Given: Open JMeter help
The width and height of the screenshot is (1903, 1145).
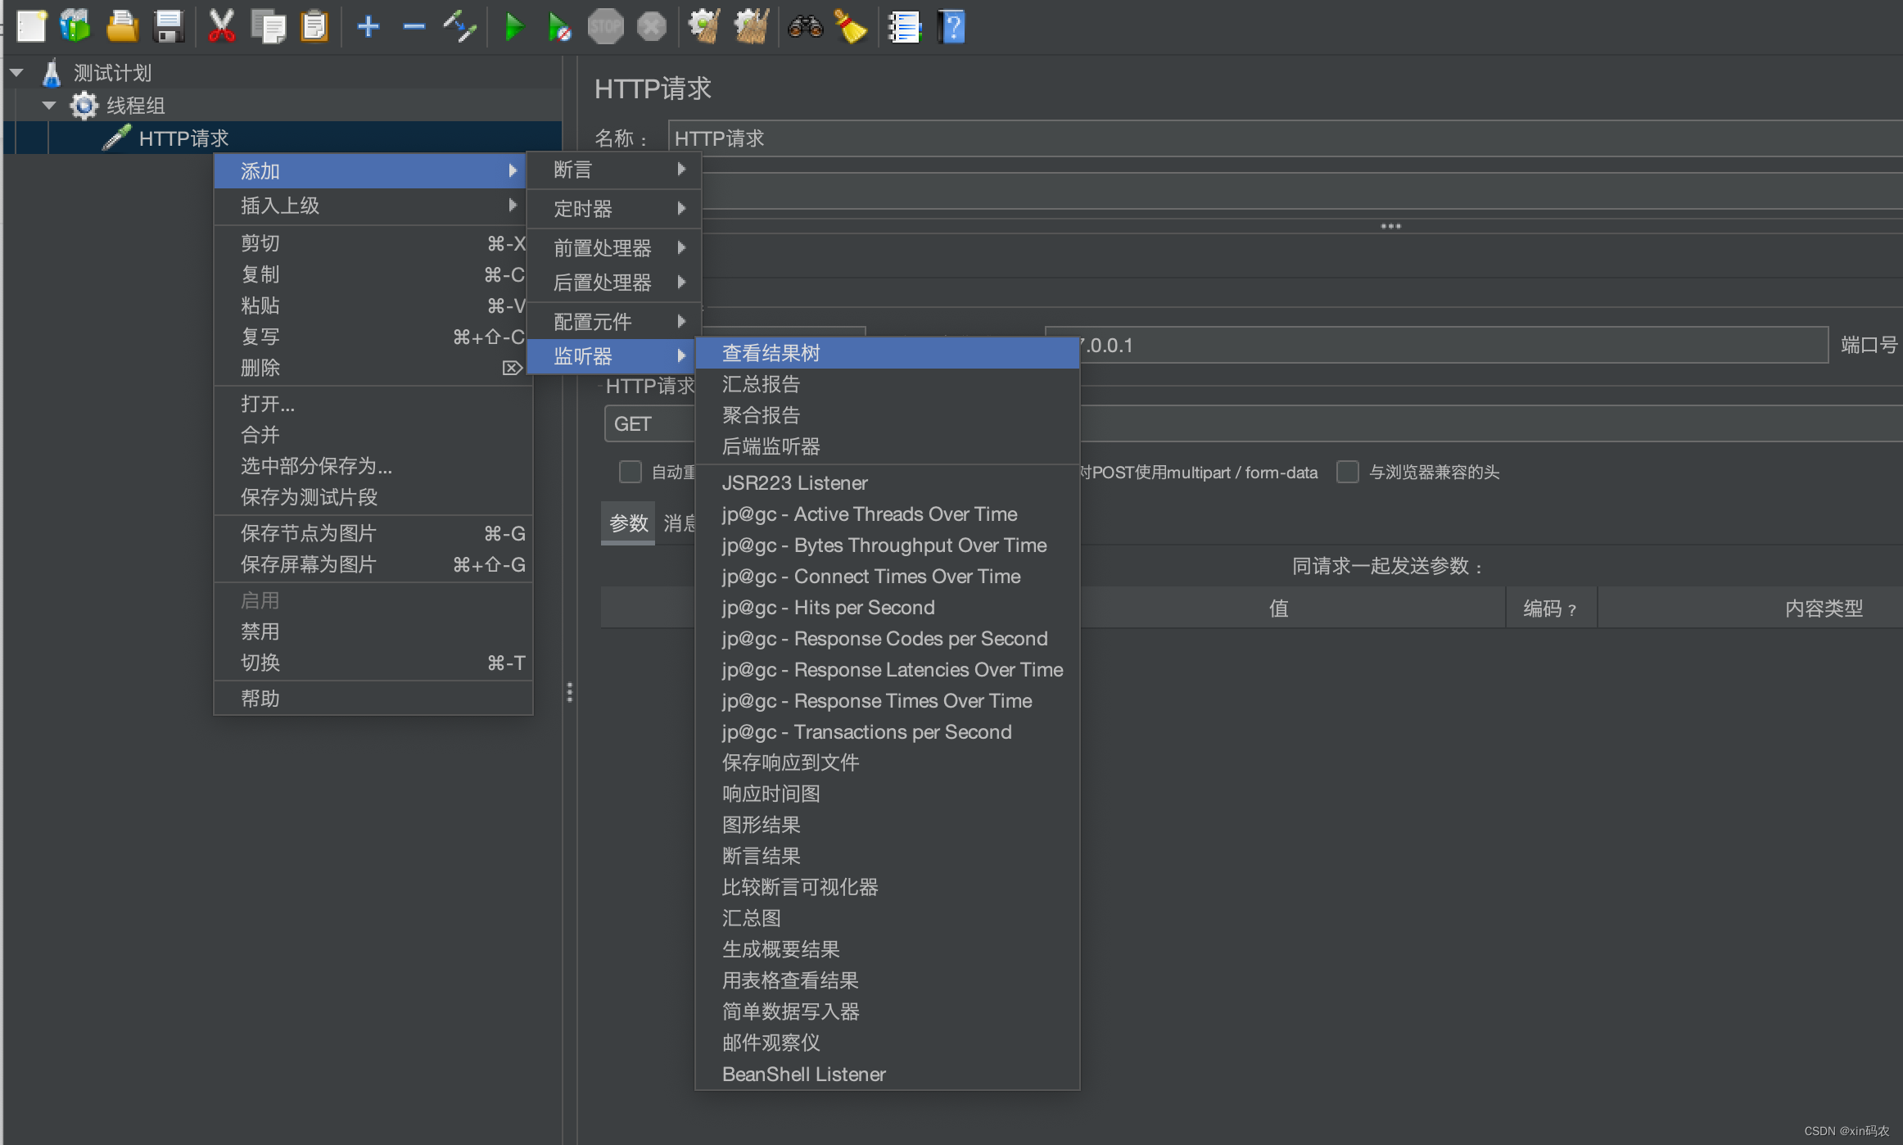Looking at the screenshot, I should [x=951, y=26].
